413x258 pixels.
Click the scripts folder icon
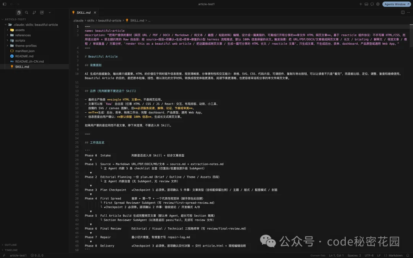pyautogui.click(x=12, y=41)
